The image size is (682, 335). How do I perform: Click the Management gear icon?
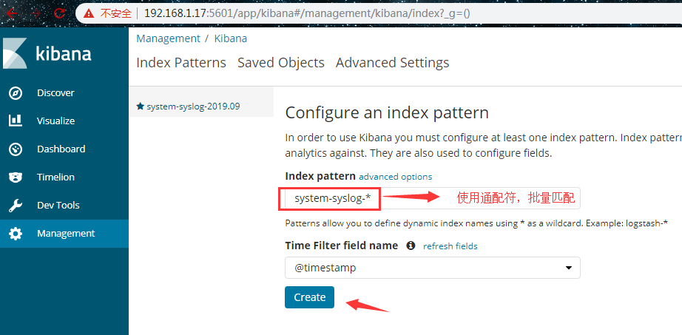pyautogui.click(x=16, y=234)
